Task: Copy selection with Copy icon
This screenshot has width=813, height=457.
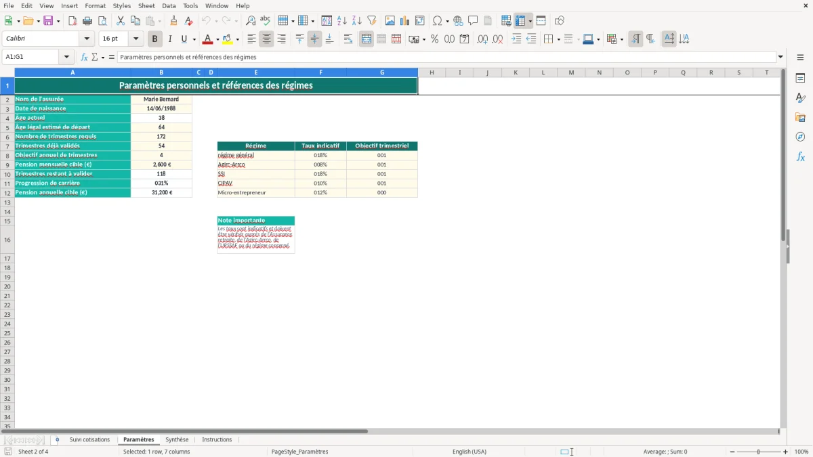Action: click(x=135, y=21)
